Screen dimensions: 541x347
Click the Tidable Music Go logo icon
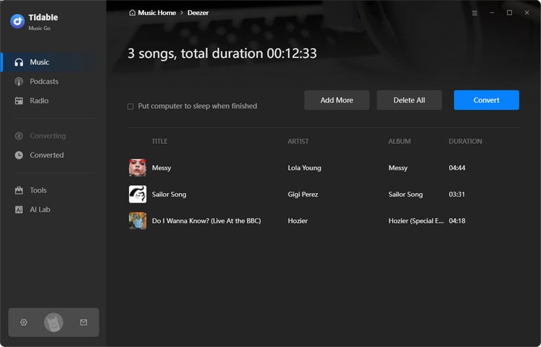(18, 21)
